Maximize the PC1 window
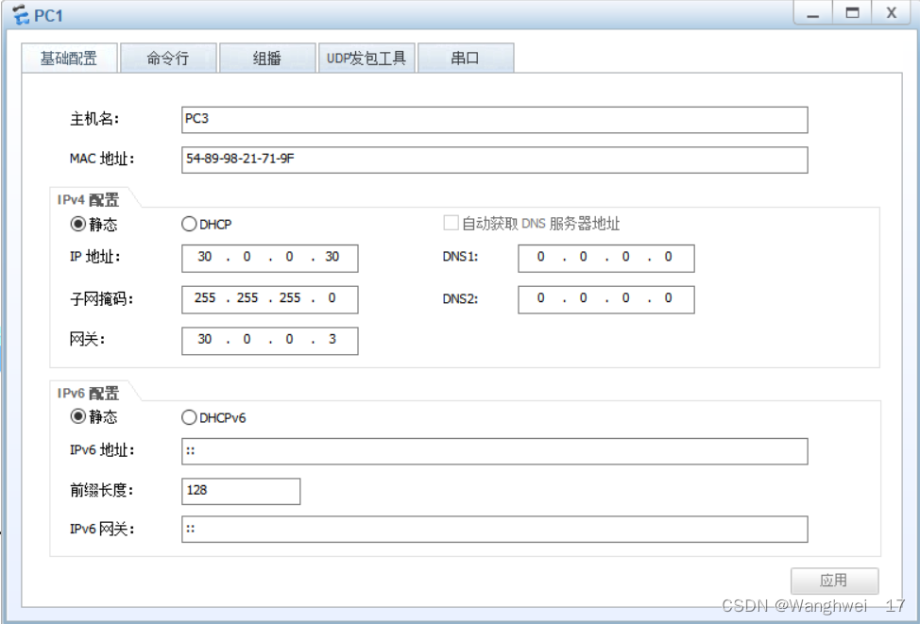 pyautogui.click(x=852, y=13)
